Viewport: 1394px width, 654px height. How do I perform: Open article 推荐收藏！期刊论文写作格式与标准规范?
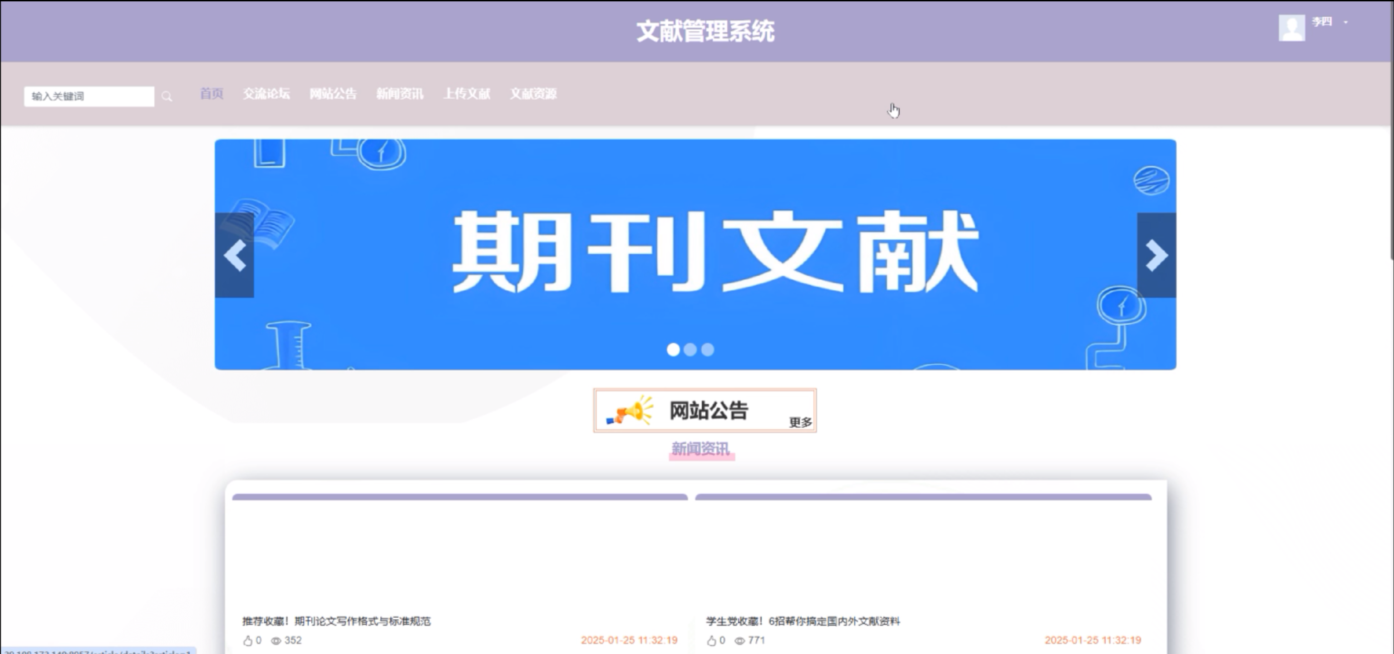[336, 621]
